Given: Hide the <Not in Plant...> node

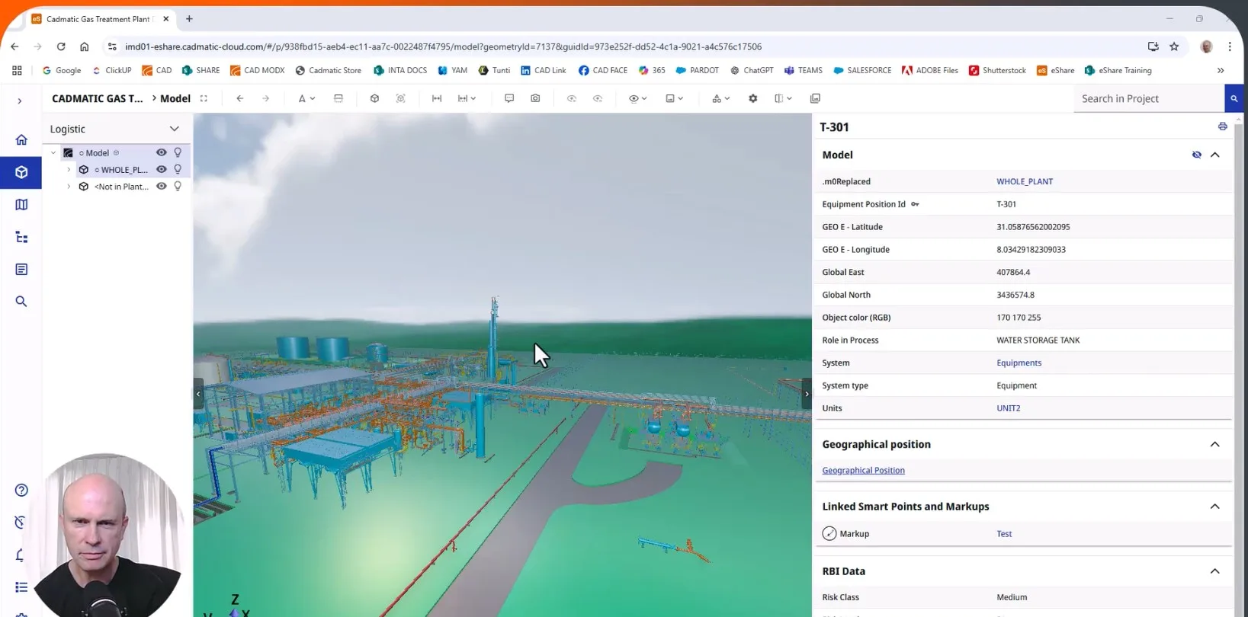Looking at the screenshot, I should point(161,187).
